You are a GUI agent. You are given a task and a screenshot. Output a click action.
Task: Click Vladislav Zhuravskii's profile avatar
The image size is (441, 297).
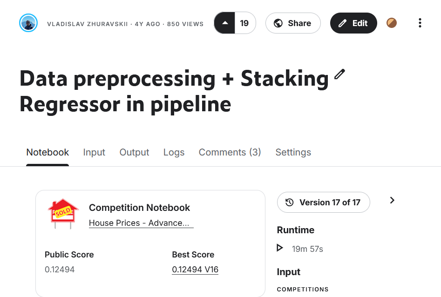point(28,22)
